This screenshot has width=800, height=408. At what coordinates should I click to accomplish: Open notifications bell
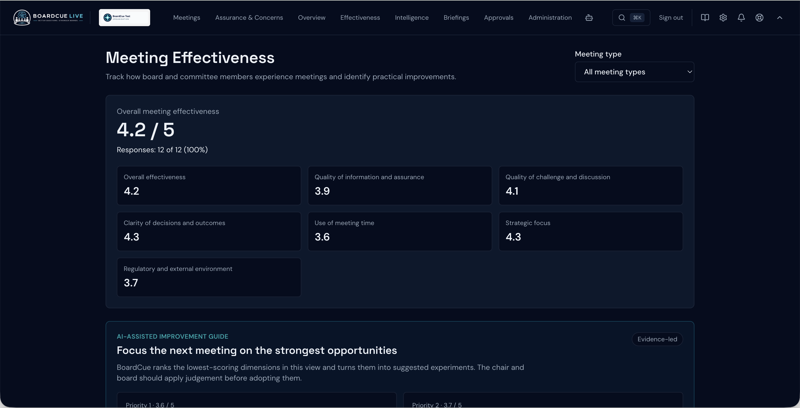(x=741, y=18)
